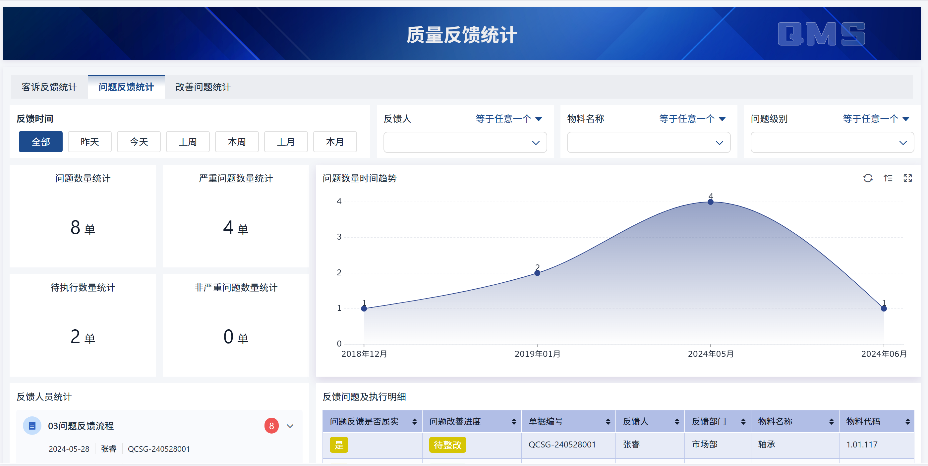The image size is (928, 466).
Task: Click the 待执行数量统计 value 2 单
Action: pyautogui.click(x=83, y=337)
